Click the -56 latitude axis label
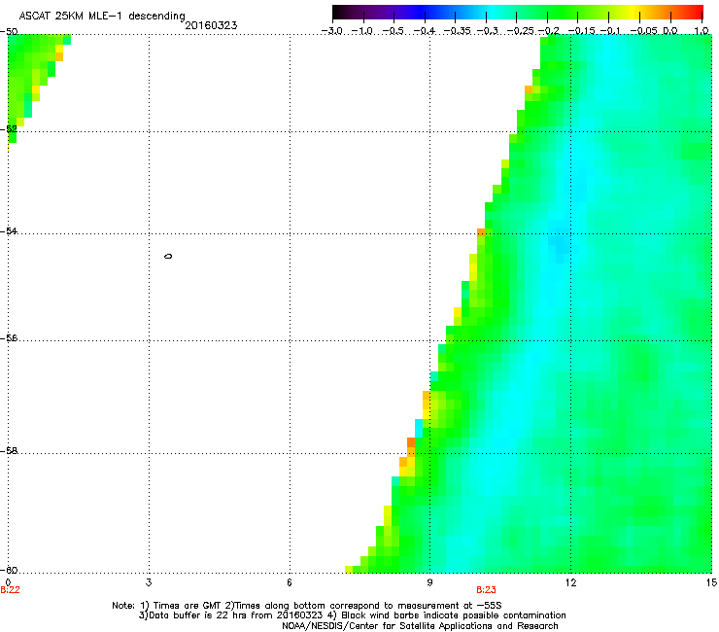Screen dimensions: 719x632 click(9, 338)
